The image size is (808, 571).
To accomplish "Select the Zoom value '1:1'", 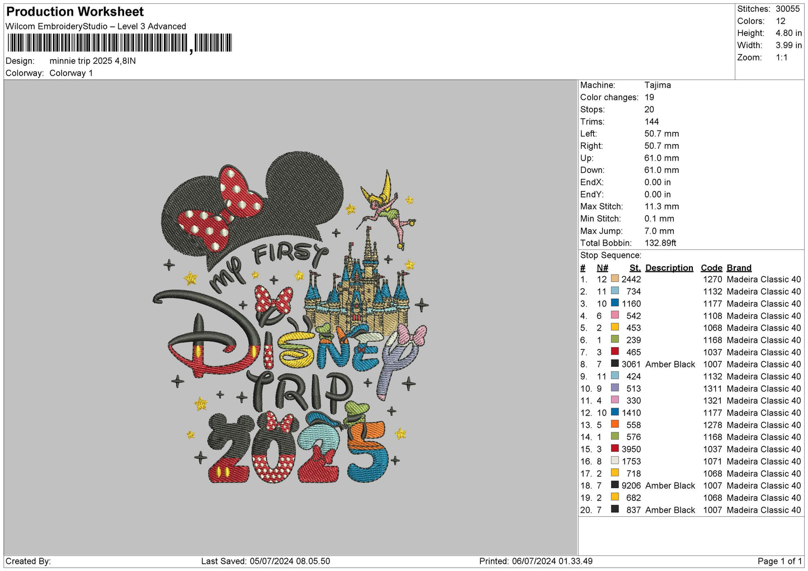I will [x=781, y=58].
